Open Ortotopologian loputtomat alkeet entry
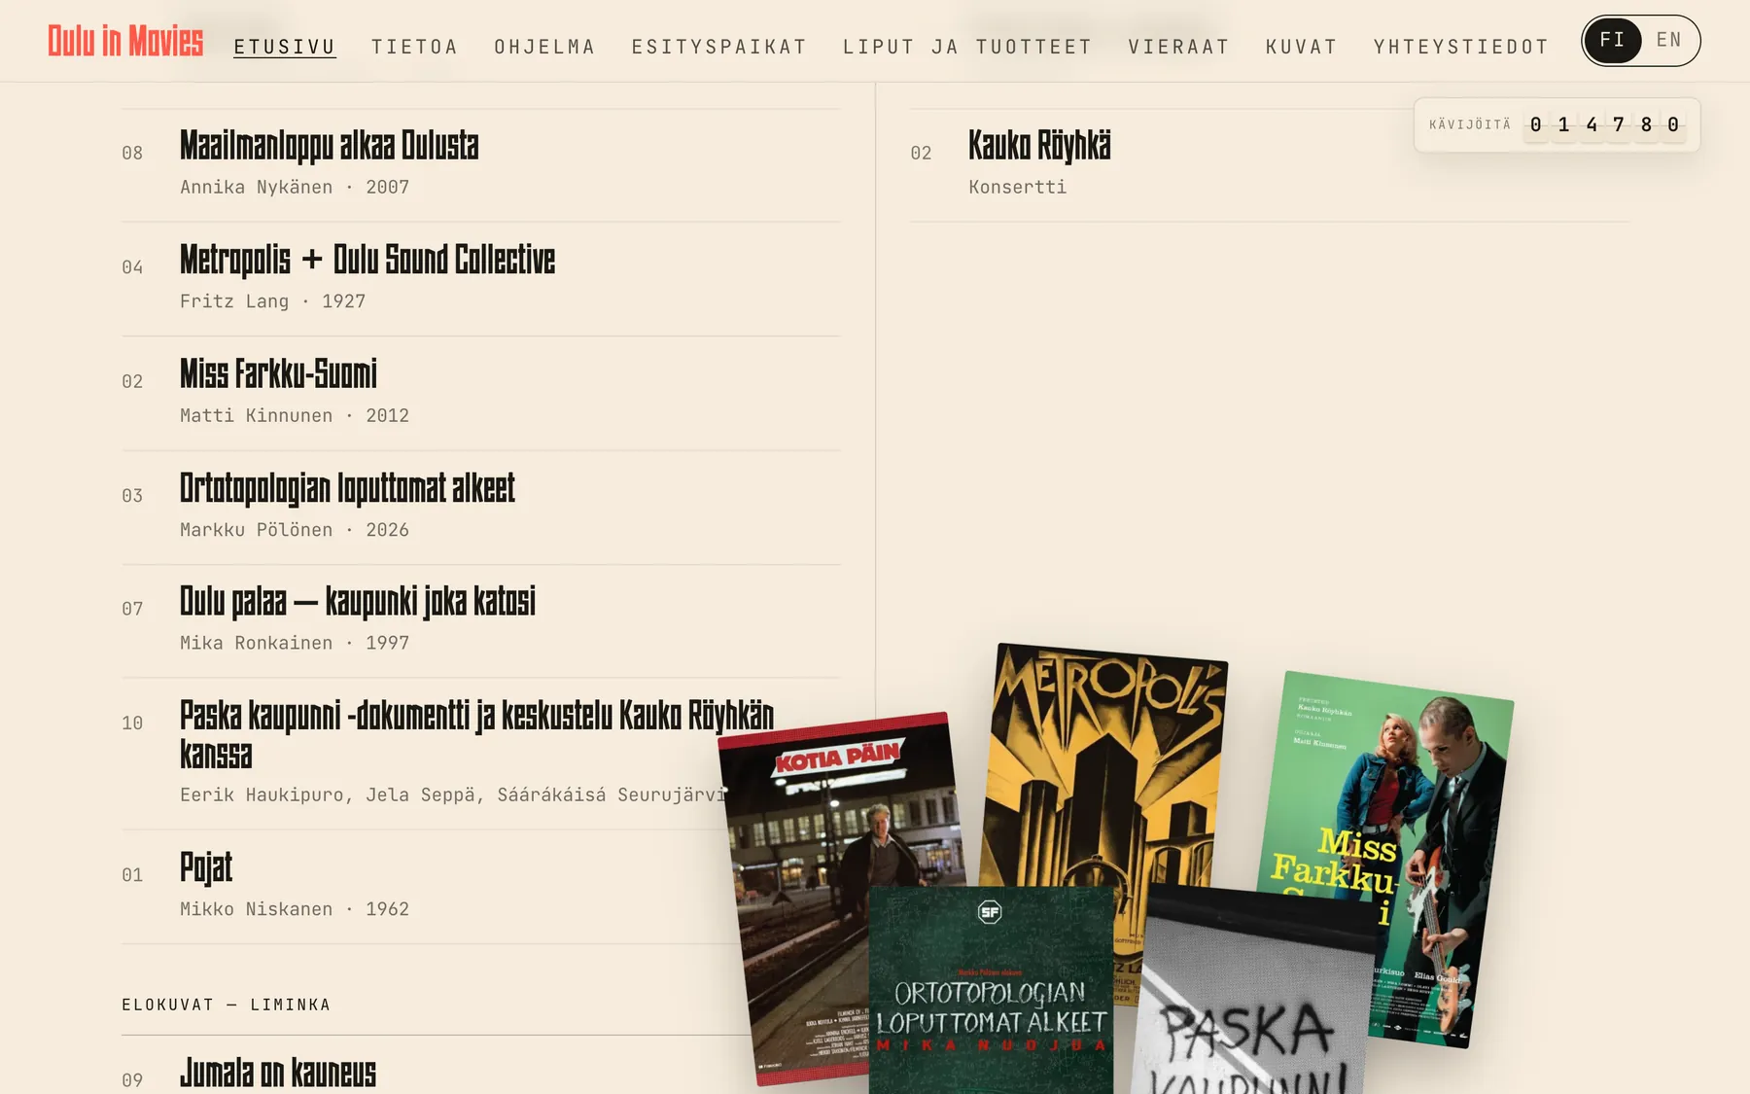 tap(347, 488)
